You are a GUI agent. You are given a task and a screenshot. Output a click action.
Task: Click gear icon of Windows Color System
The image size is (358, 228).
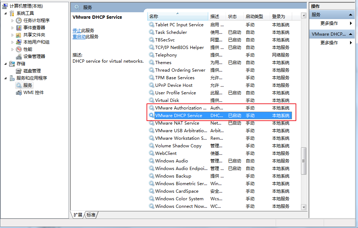tap(151, 198)
